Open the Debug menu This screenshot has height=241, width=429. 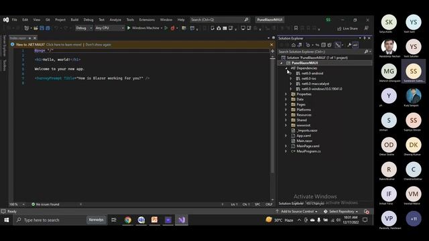pyautogui.click(x=88, y=19)
